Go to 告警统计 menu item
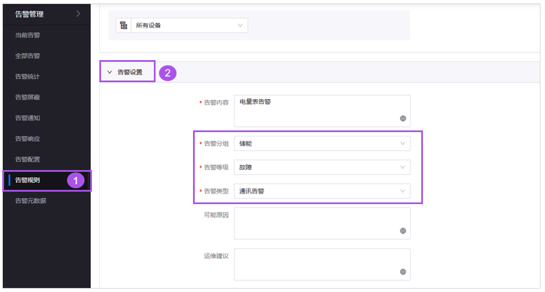This screenshot has width=545, height=292. click(x=28, y=77)
